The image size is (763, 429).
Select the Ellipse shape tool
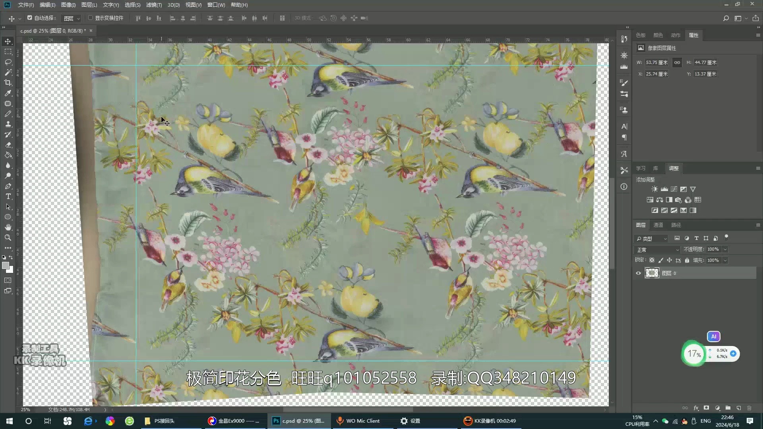tap(8, 217)
